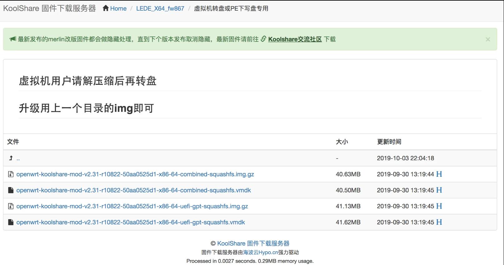Download the combined-squashfs.img.gz file
This screenshot has width=504, height=265.
click(x=135, y=174)
